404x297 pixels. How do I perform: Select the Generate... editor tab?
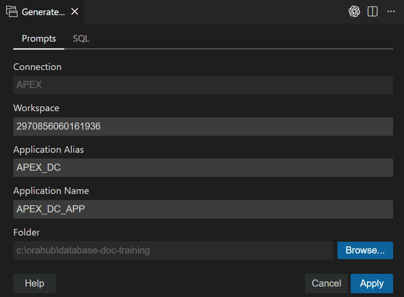click(x=43, y=12)
